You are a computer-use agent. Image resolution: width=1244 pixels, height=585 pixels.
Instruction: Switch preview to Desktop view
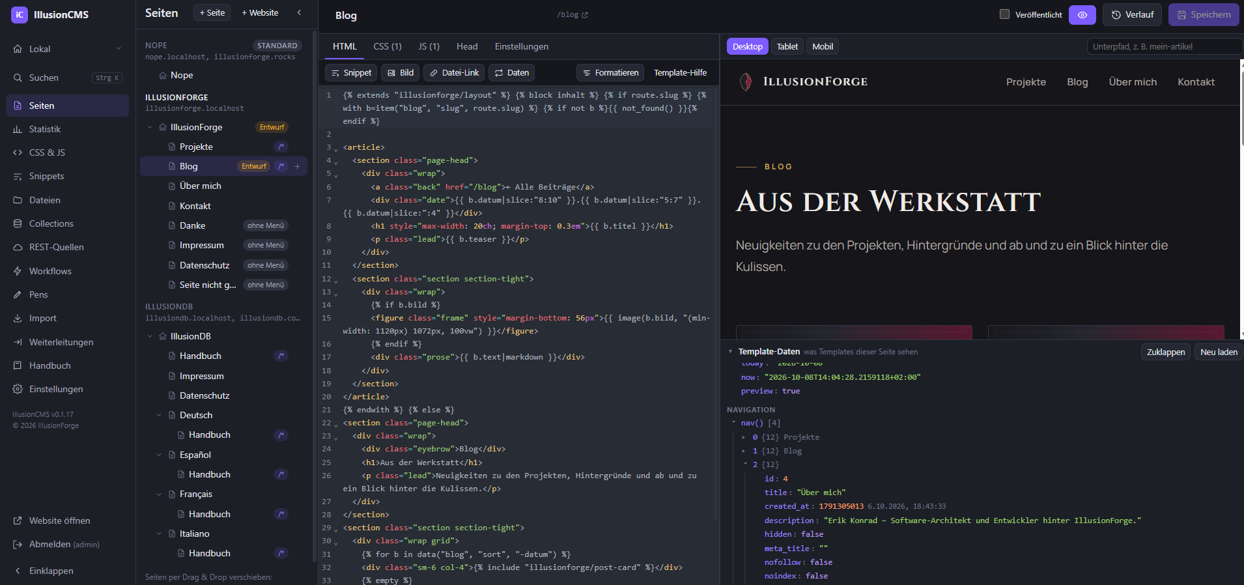coord(747,46)
